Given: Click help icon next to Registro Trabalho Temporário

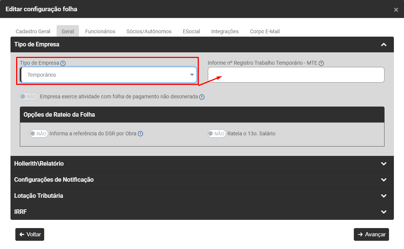Looking at the screenshot, I should click(321, 64).
